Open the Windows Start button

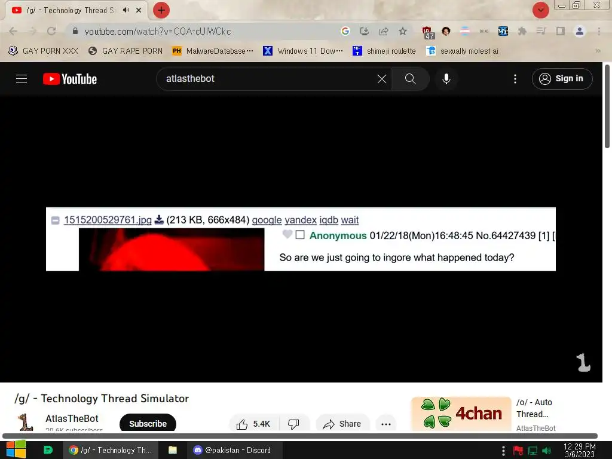pos(16,450)
